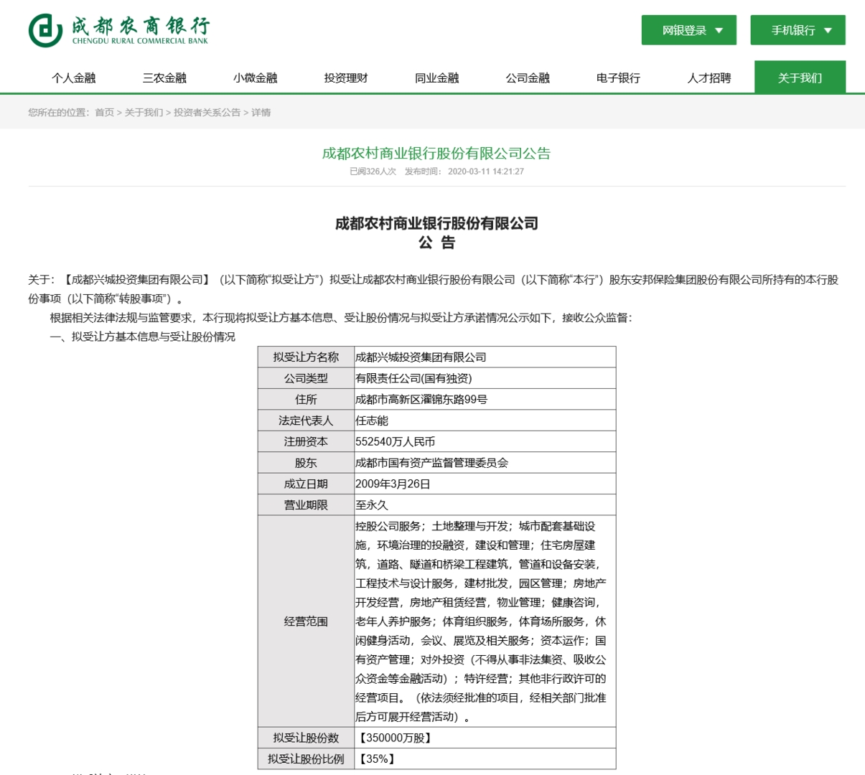Screen dimensions: 865x775
Task: Expand the 手机银行 dropdown
Action: [x=797, y=30]
